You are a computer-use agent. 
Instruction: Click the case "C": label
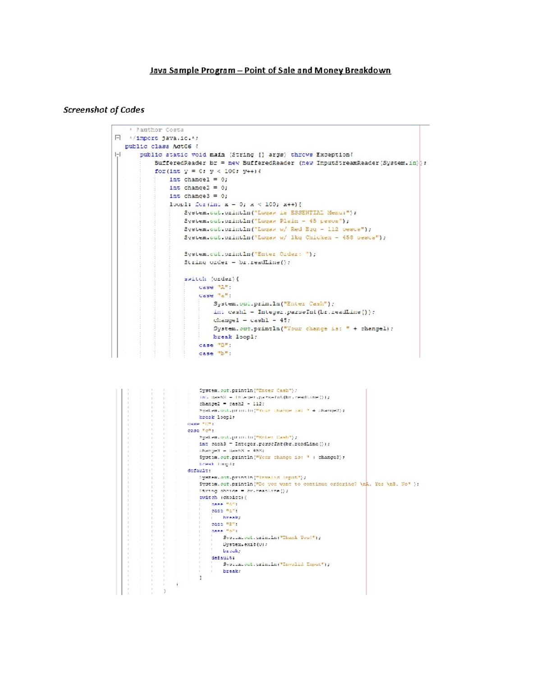click(201, 424)
